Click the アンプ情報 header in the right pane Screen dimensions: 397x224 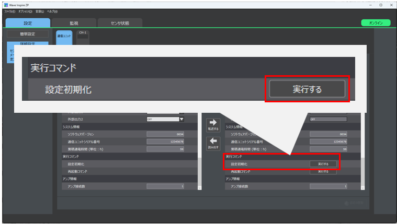pyautogui.click(x=233, y=179)
